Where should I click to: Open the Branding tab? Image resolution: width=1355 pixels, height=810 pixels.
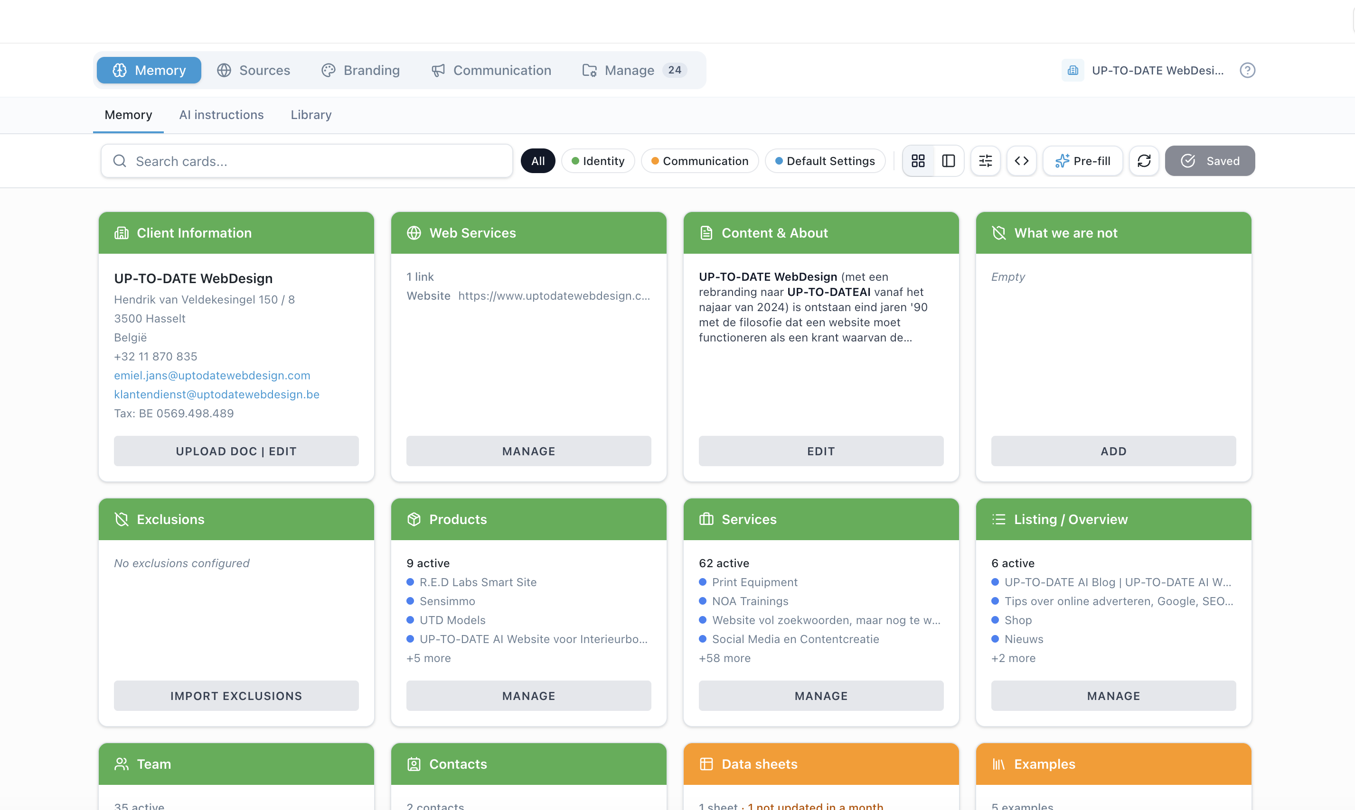coord(361,70)
